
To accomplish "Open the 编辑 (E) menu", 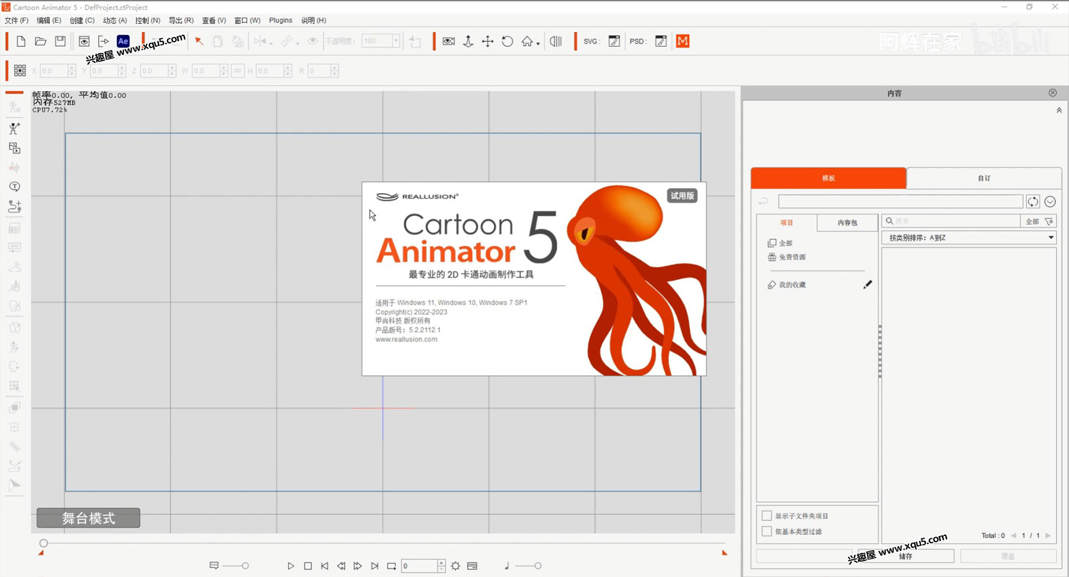I will tap(49, 20).
